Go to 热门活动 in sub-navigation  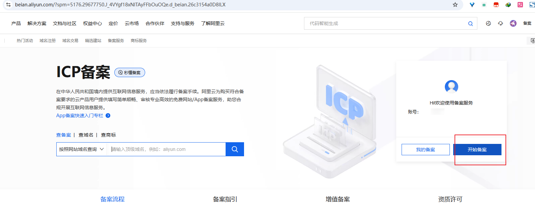(25, 41)
